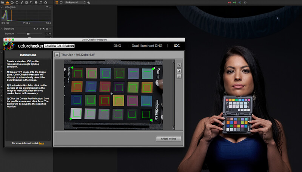The width and height of the screenshot is (302, 172).
Task: Open the Color tool tab with three circles
Action: pos(12,3)
